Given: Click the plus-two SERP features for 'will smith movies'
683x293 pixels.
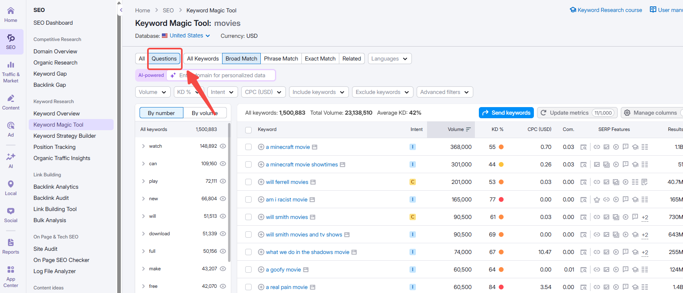Looking at the screenshot, I should 645,217.
